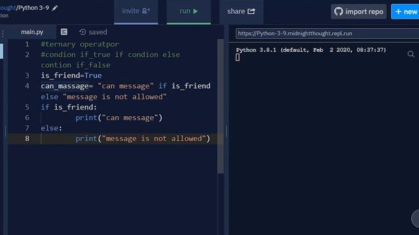
Task: Click the saved history clock icon
Action: pyautogui.click(x=82, y=32)
